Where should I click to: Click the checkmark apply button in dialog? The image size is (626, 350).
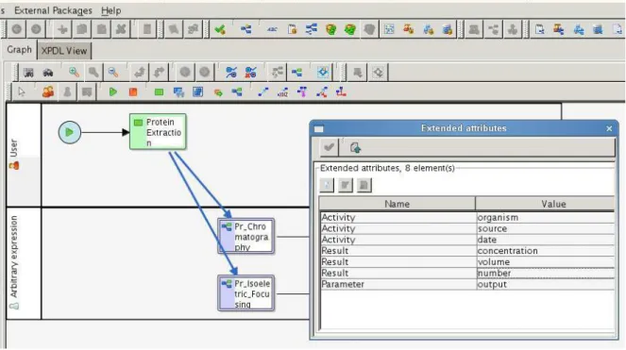[x=329, y=148]
